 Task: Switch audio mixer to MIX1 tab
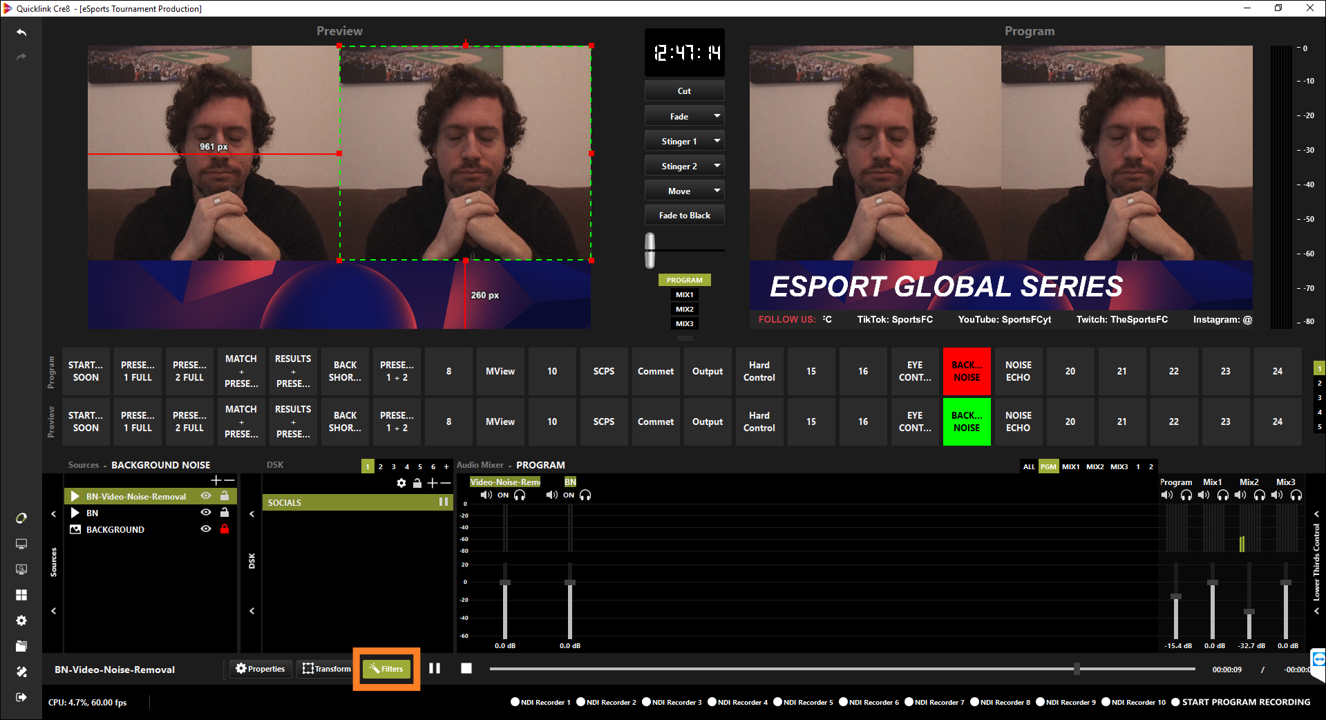pos(1071,466)
